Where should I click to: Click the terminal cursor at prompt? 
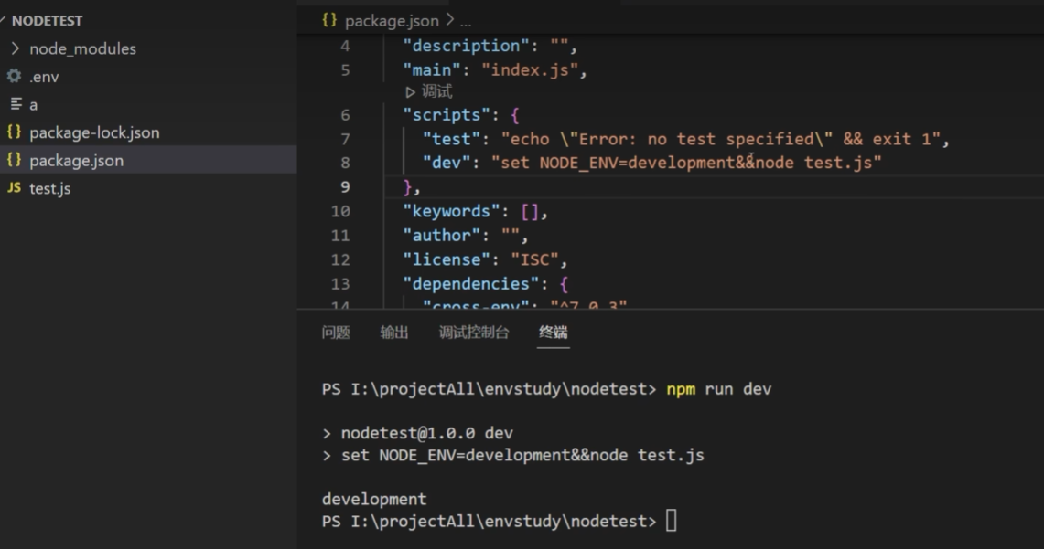point(672,521)
